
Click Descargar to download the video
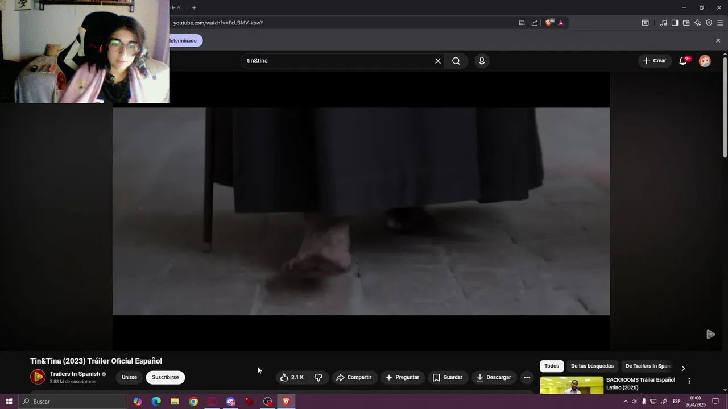pyautogui.click(x=494, y=377)
